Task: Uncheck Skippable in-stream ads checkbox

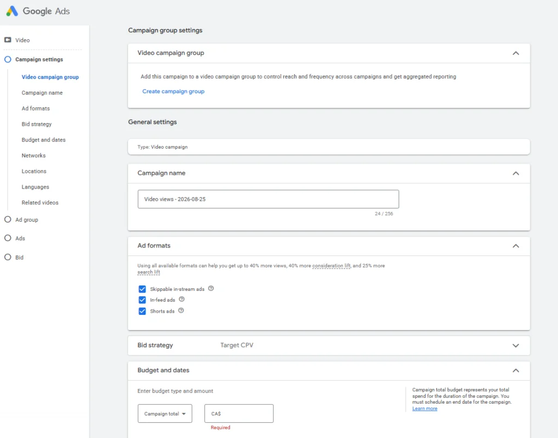Action: point(142,289)
